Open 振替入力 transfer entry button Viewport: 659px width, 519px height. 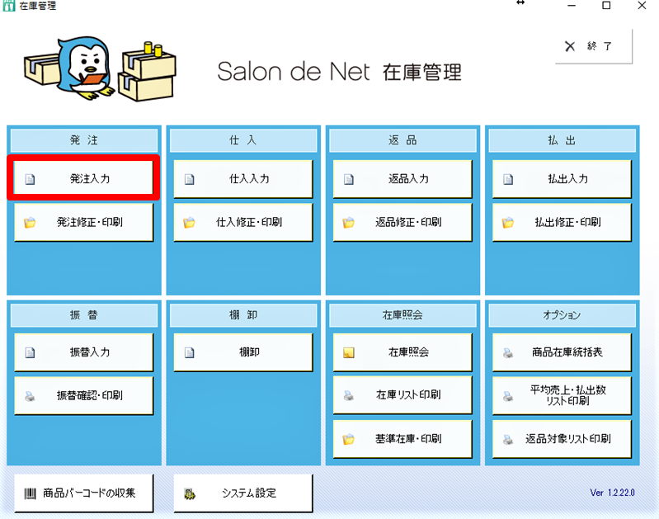83,352
